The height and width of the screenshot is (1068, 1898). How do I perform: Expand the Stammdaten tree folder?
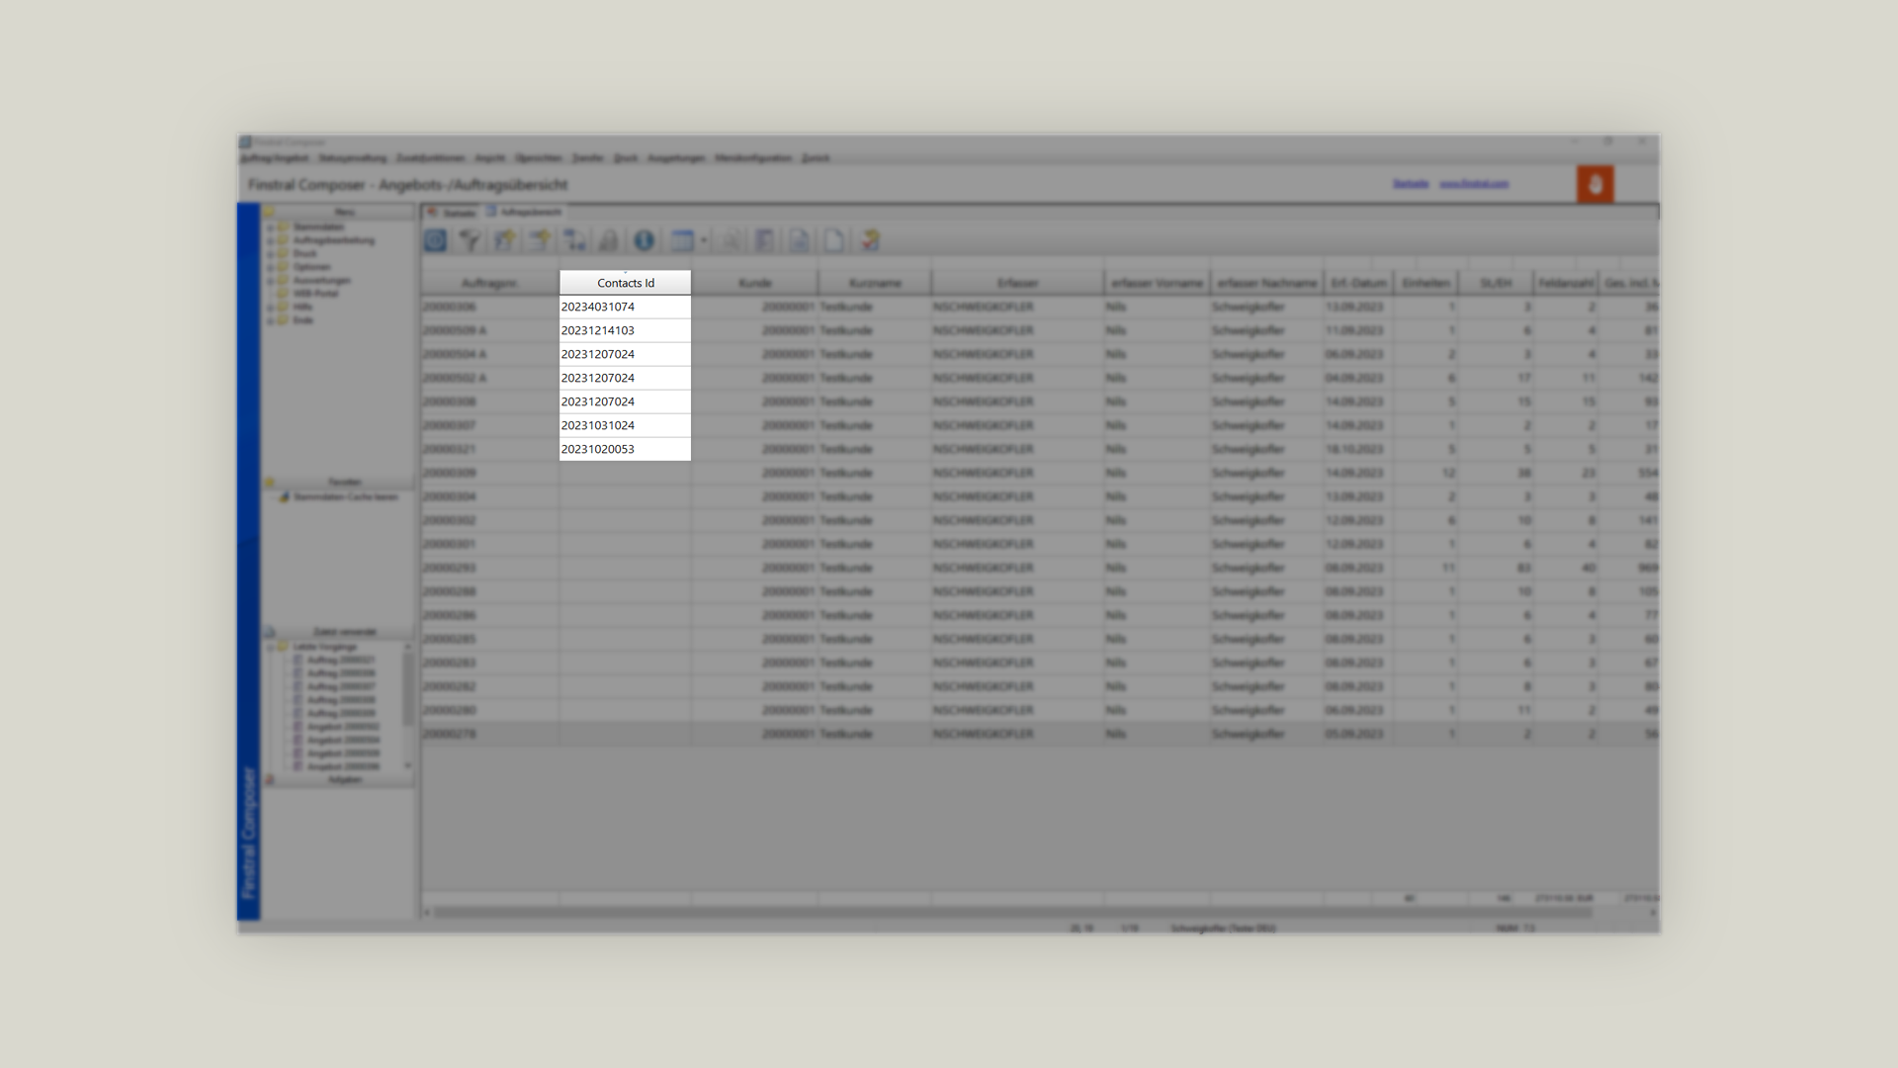[270, 227]
